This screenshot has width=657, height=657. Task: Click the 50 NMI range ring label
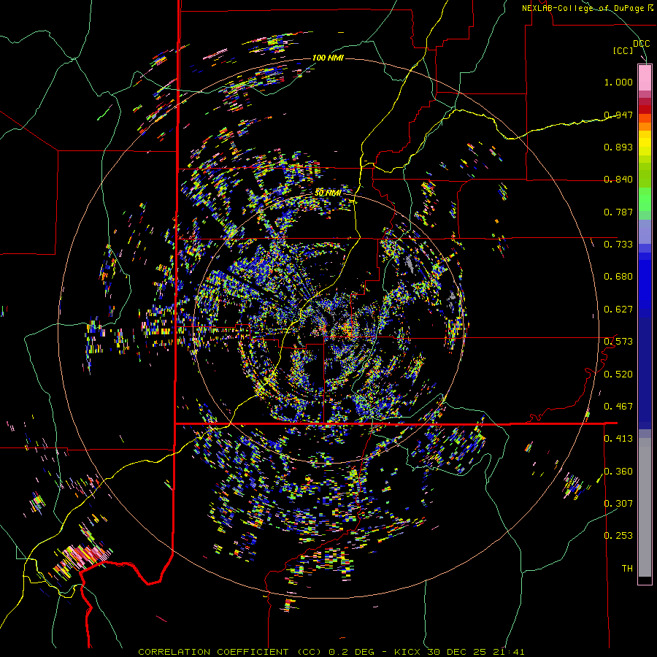click(327, 193)
